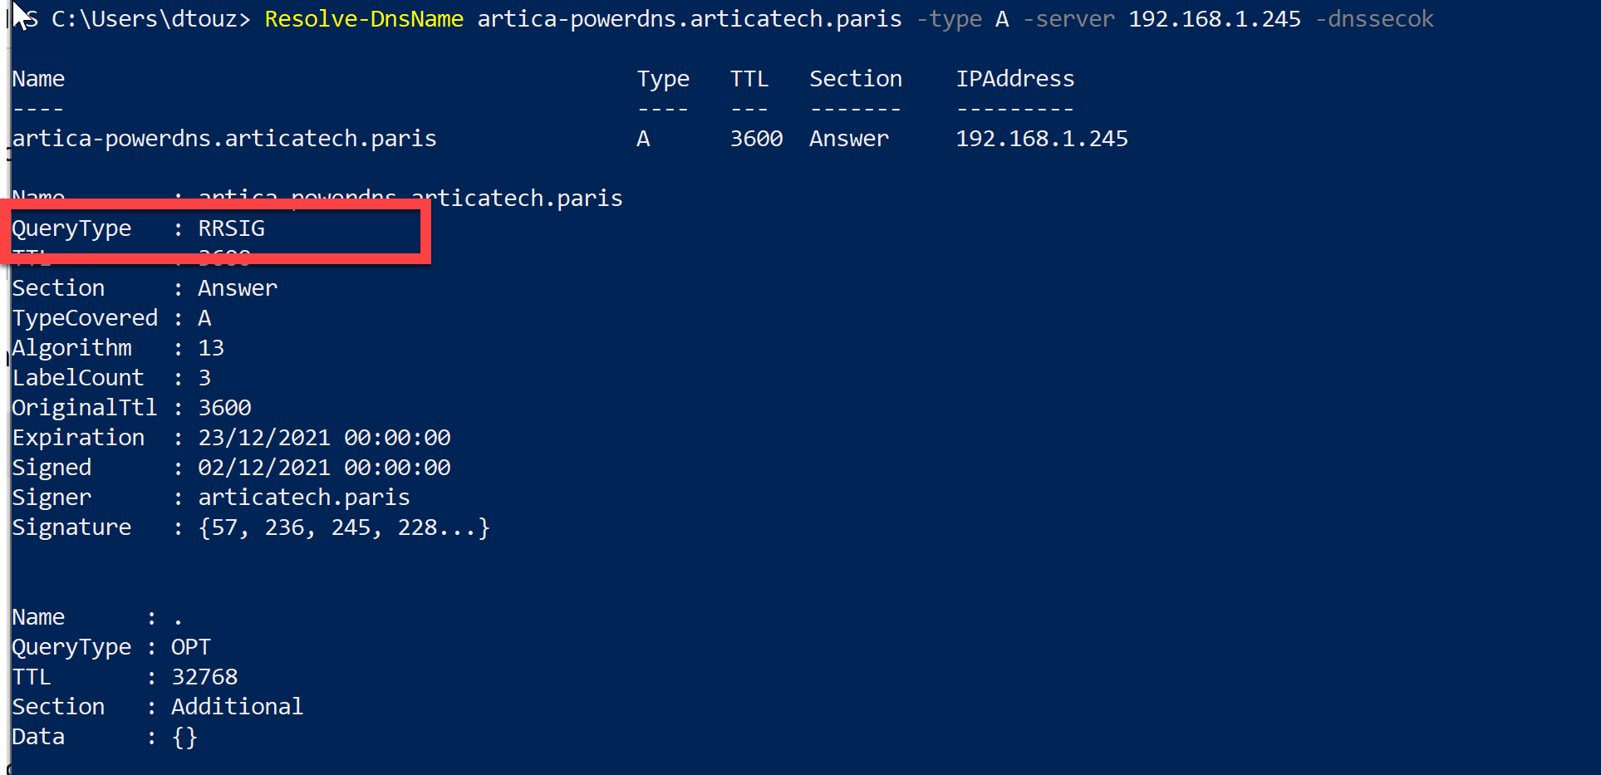Click the Type column header

coord(663,79)
